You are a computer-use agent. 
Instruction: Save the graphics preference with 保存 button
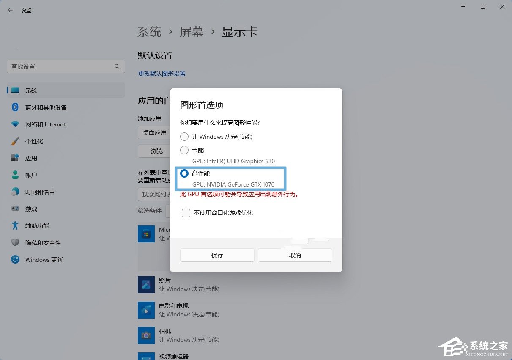click(217, 255)
